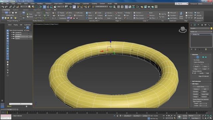Click the ViewCube in viewport
Viewport: 213px width, 120px height.
183,30
